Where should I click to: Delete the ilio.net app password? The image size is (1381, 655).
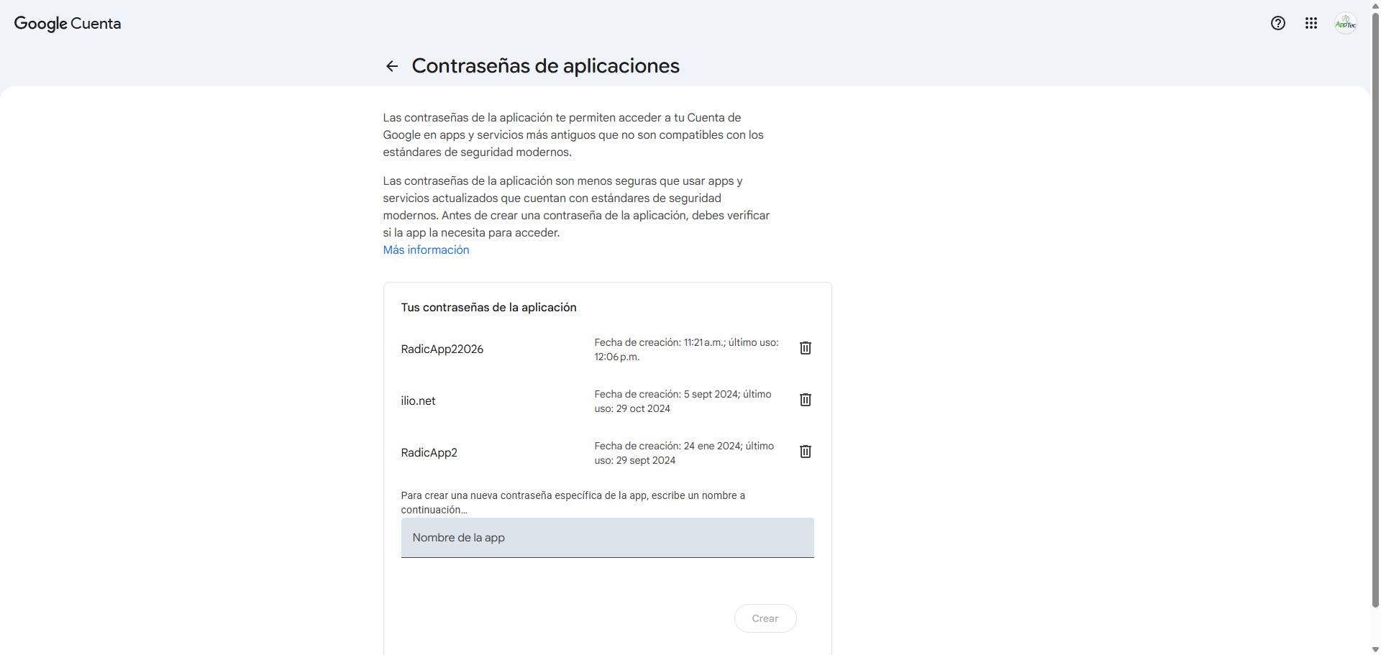click(805, 400)
